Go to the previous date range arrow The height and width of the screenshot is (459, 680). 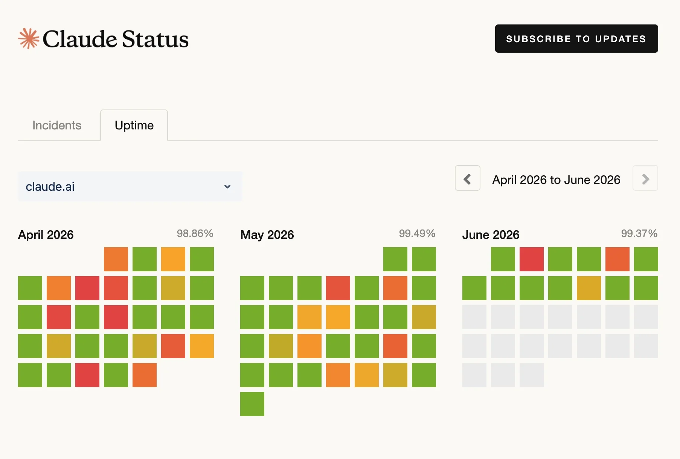pos(467,178)
